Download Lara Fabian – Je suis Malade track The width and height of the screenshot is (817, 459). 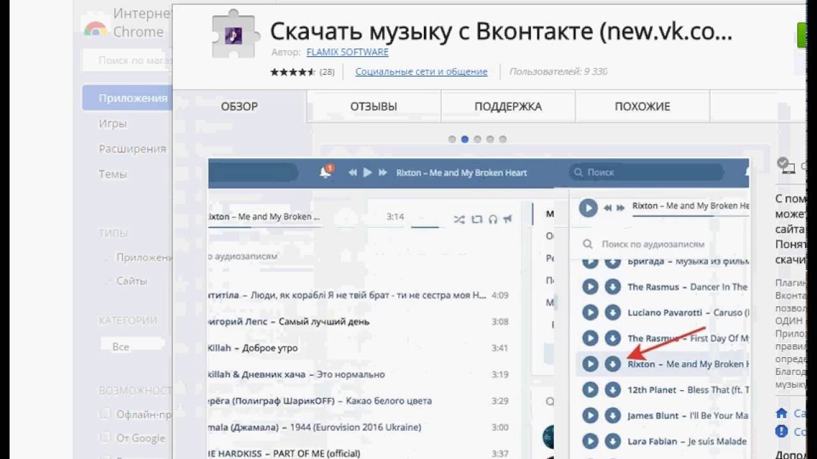(x=613, y=441)
